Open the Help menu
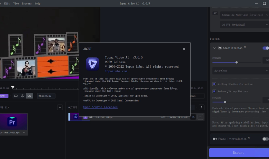269x159 pixels. coord(37,3)
